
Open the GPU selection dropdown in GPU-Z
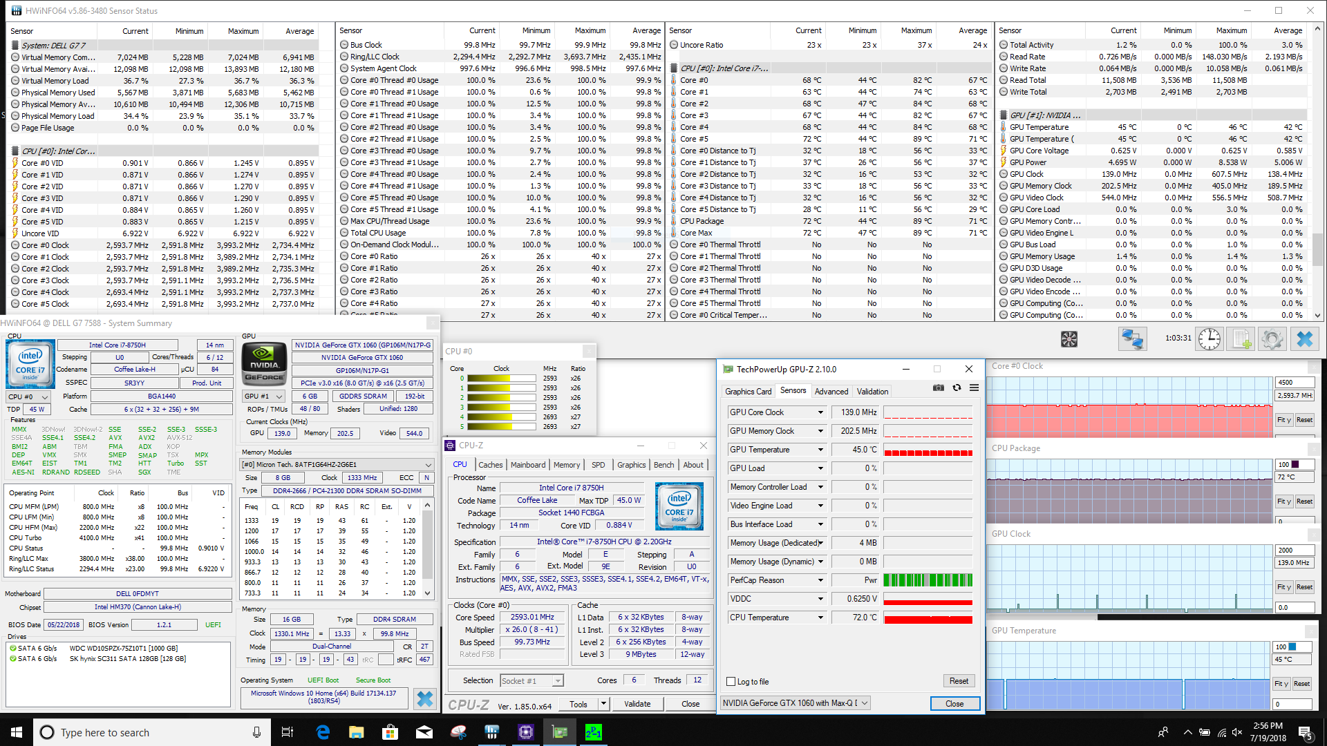pyautogui.click(x=795, y=703)
